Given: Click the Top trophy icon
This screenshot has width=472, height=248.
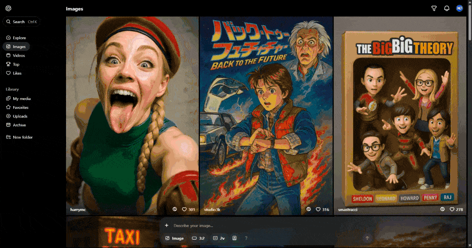Looking at the screenshot, I should (x=8, y=64).
